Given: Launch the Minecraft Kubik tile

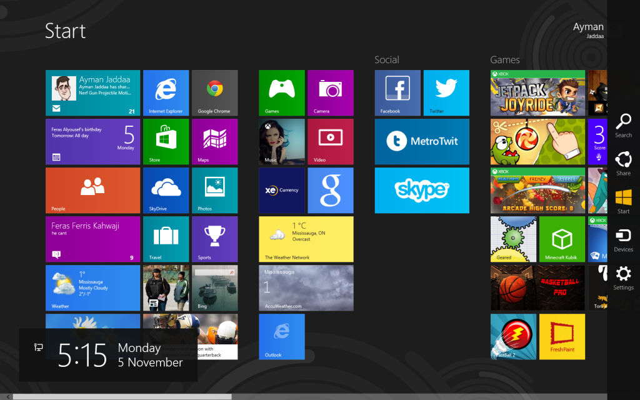Looking at the screenshot, I should coord(562,239).
